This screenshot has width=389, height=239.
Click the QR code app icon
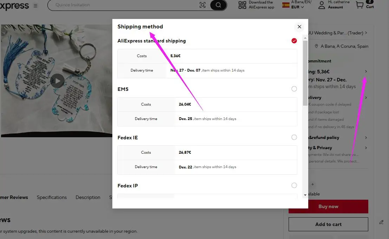click(242, 5)
